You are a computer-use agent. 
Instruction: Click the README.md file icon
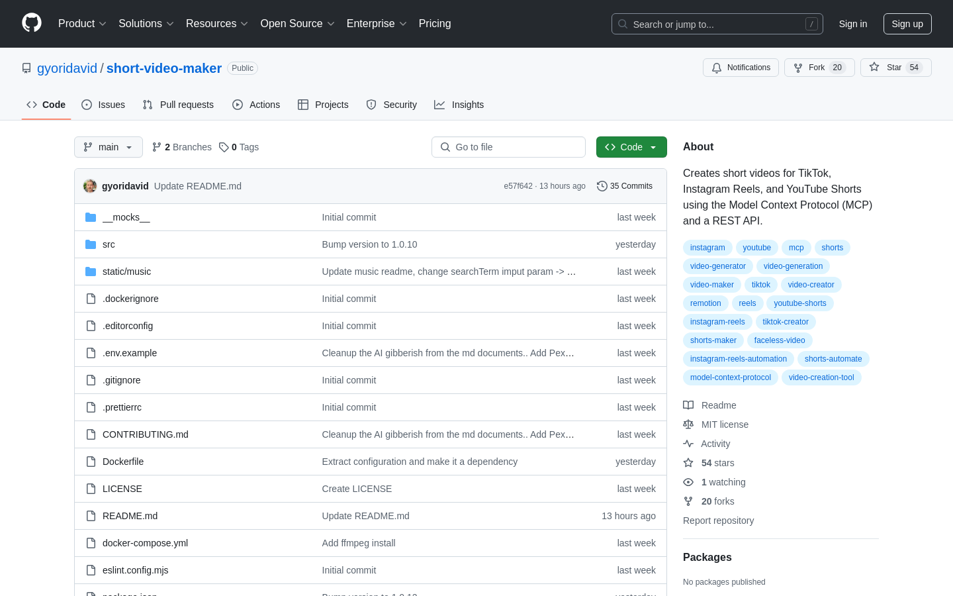click(91, 516)
